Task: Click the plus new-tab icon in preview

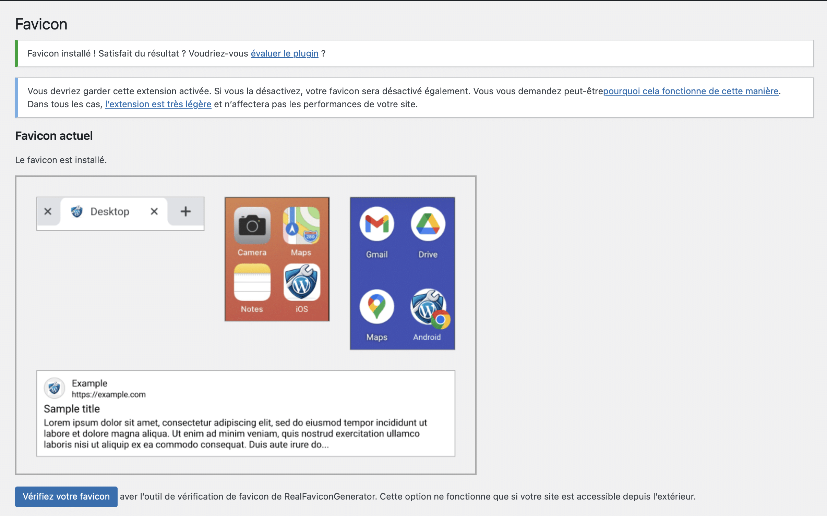Action: (185, 211)
